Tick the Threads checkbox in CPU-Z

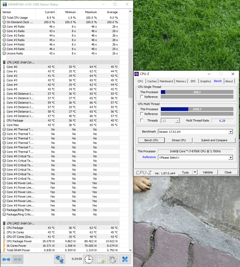tap(142, 120)
